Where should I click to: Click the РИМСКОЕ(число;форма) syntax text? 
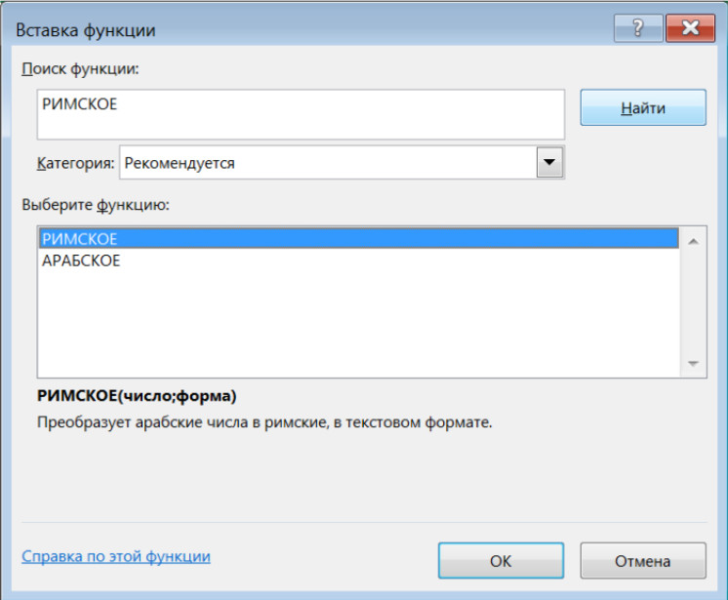click(137, 396)
